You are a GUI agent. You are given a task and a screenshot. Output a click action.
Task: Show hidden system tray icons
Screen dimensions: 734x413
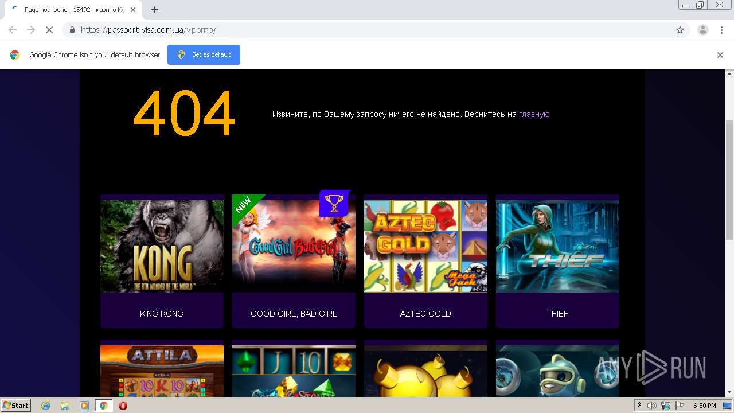(639, 406)
